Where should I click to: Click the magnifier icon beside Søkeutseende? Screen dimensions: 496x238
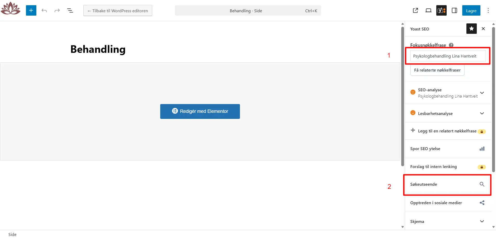482,184
